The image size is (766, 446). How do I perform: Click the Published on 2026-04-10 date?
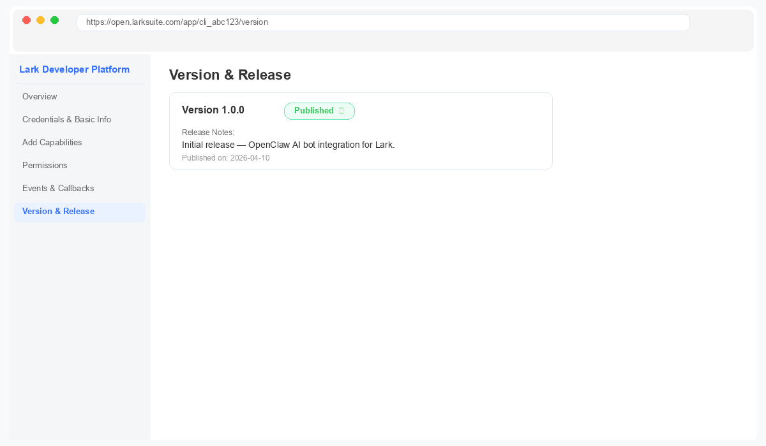[x=226, y=158]
